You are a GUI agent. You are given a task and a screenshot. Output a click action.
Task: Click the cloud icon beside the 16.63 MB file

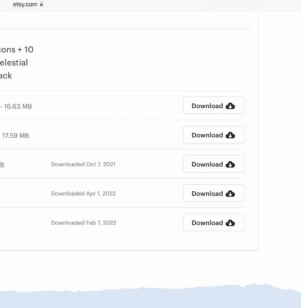tap(230, 106)
